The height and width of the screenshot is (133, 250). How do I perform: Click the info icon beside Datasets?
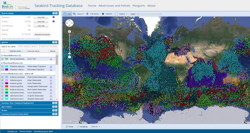[54, 17]
